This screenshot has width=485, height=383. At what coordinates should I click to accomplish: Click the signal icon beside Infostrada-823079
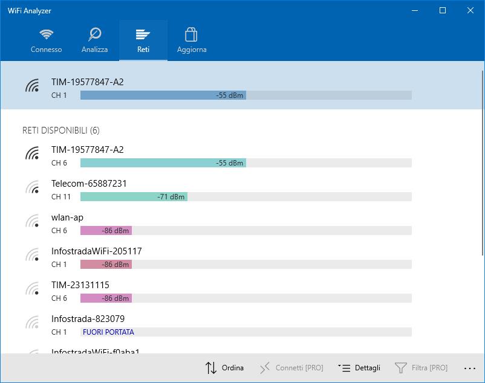pos(32,323)
